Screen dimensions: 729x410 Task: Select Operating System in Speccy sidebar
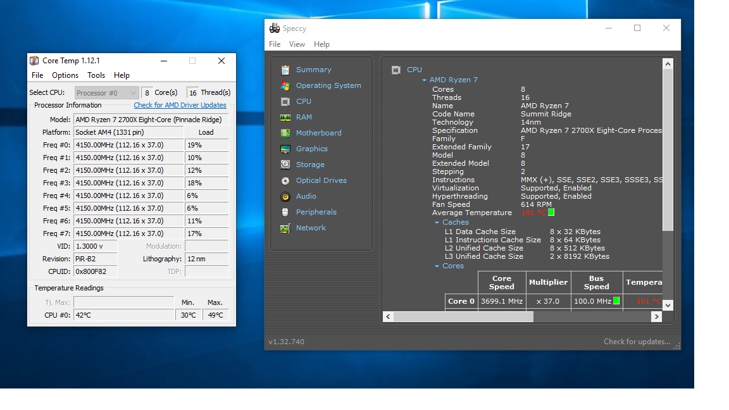pos(328,85)
